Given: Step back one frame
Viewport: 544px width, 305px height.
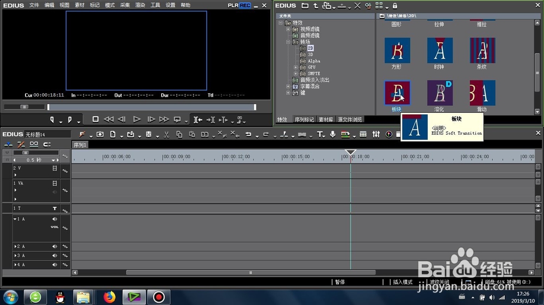Looking at the screenshot, I should 121,119.
